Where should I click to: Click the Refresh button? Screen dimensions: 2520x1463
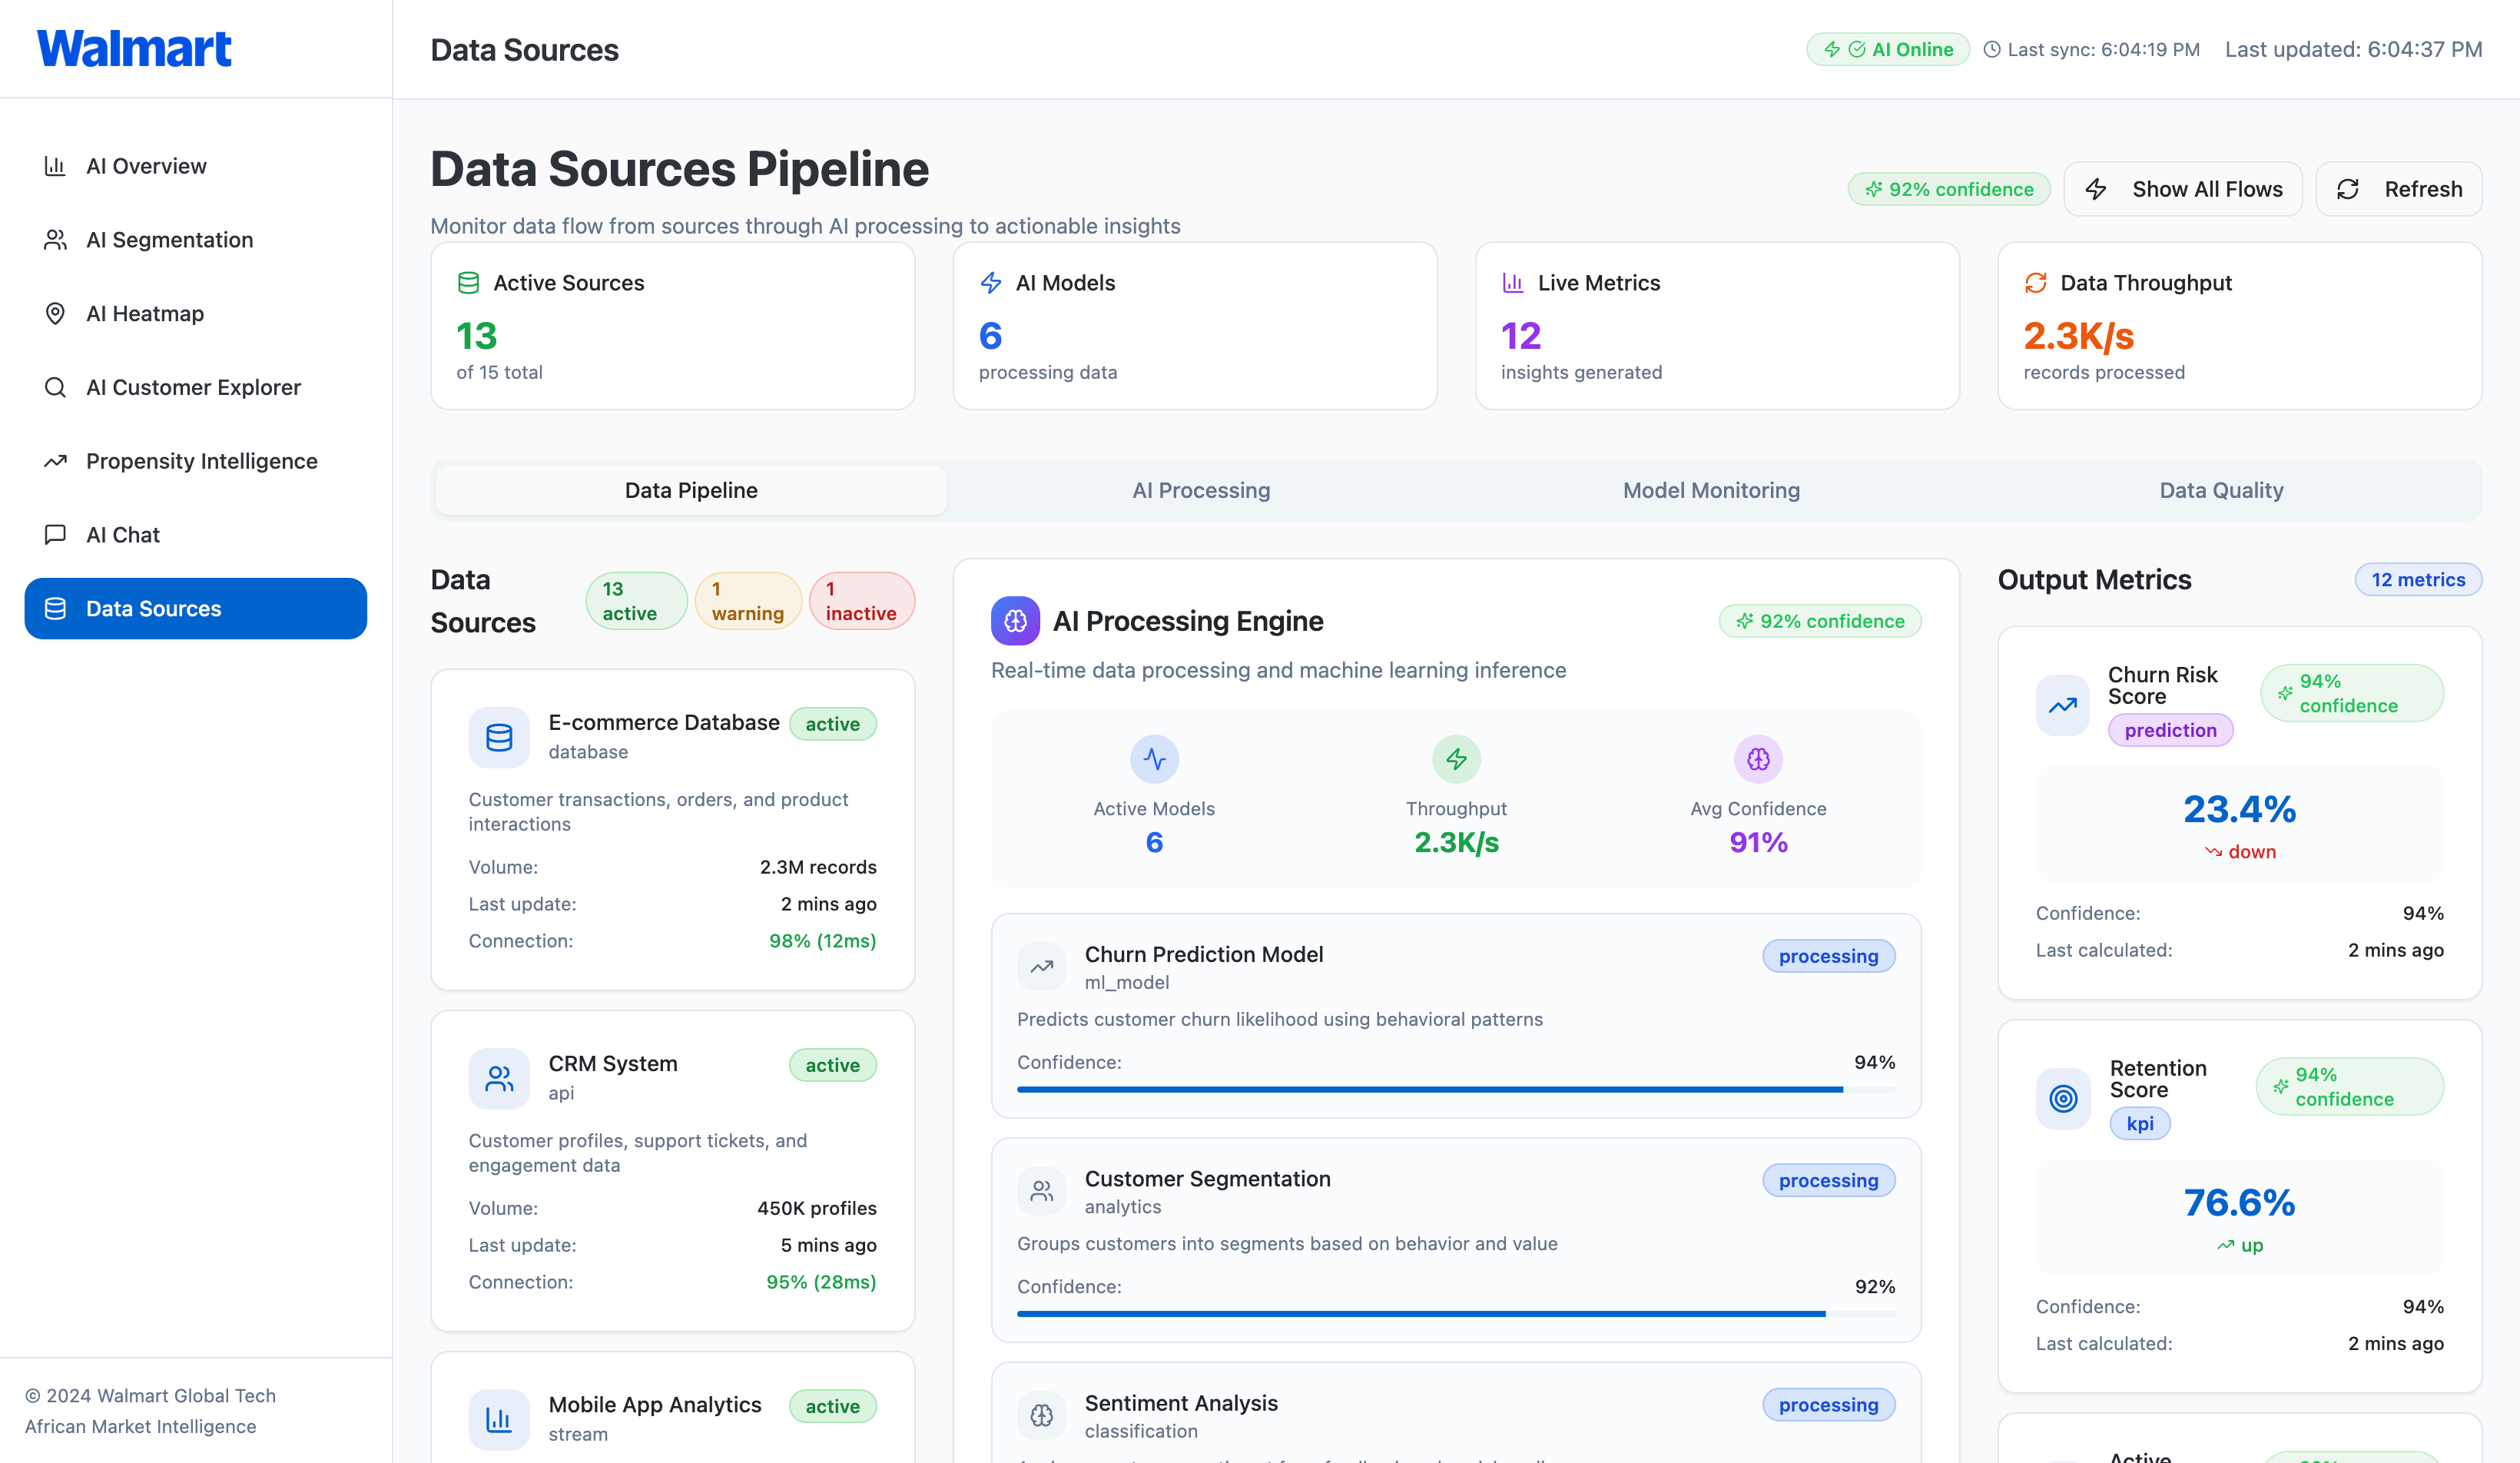pos(2398,189)
